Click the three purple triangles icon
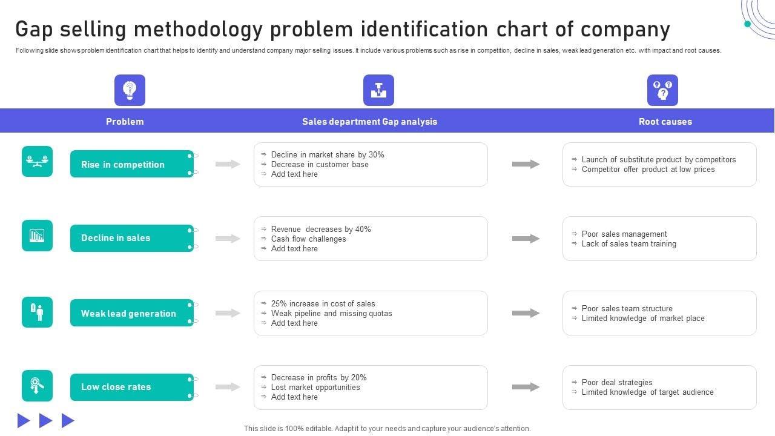This screenshot has height=436, width=775. click(46, 420)
